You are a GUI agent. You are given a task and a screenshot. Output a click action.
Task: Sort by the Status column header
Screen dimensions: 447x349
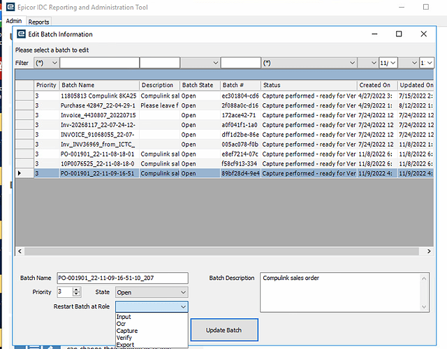[x=309, y=85]
